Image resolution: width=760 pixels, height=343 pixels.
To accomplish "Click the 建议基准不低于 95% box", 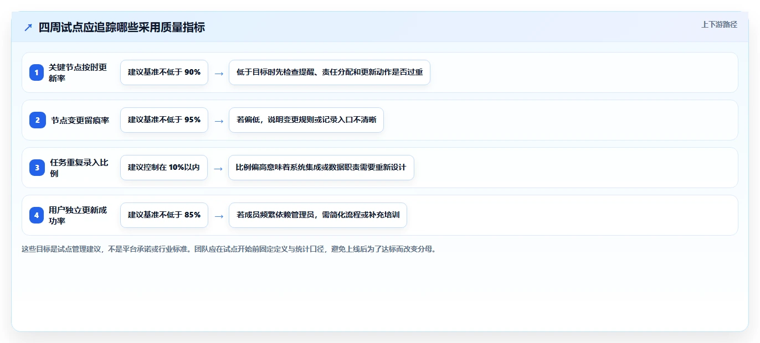I will pyautogui.click(x=164, y=120).
